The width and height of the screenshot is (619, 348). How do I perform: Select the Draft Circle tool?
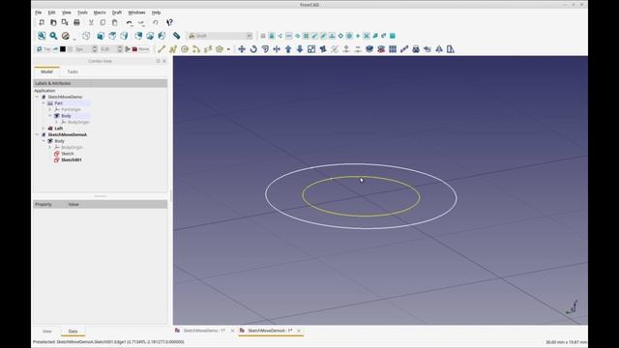[185, 49]
